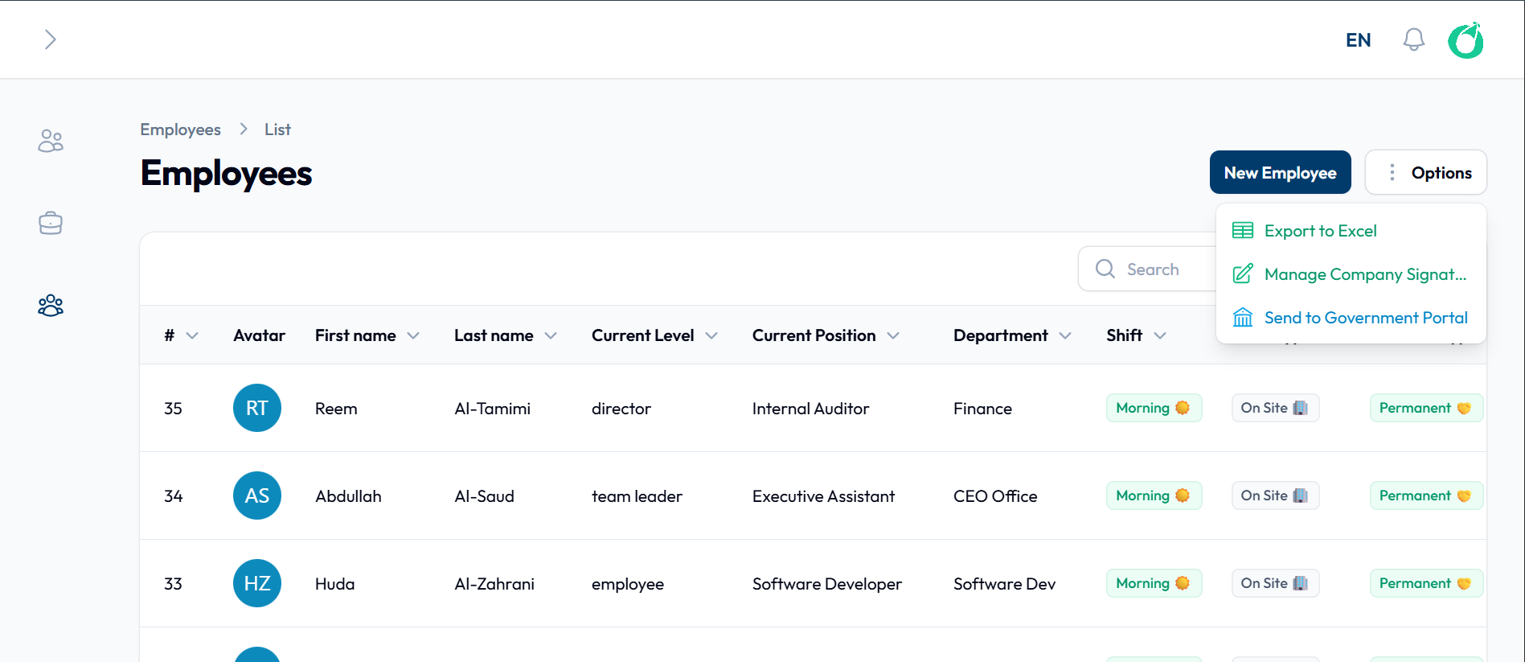
Task: Select Send to Government Portal
Action: 1365,318
